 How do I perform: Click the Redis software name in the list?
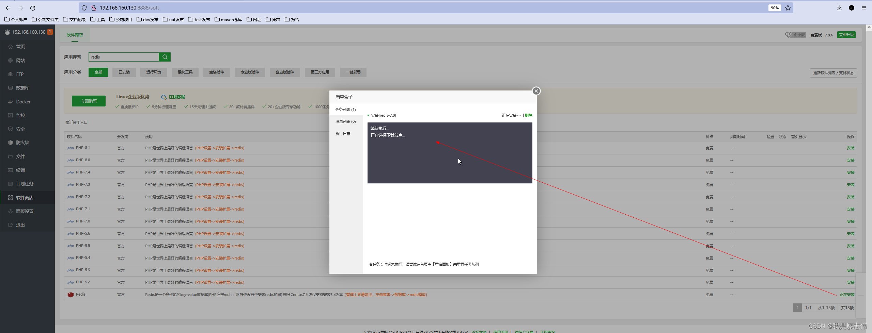(81, 294)
